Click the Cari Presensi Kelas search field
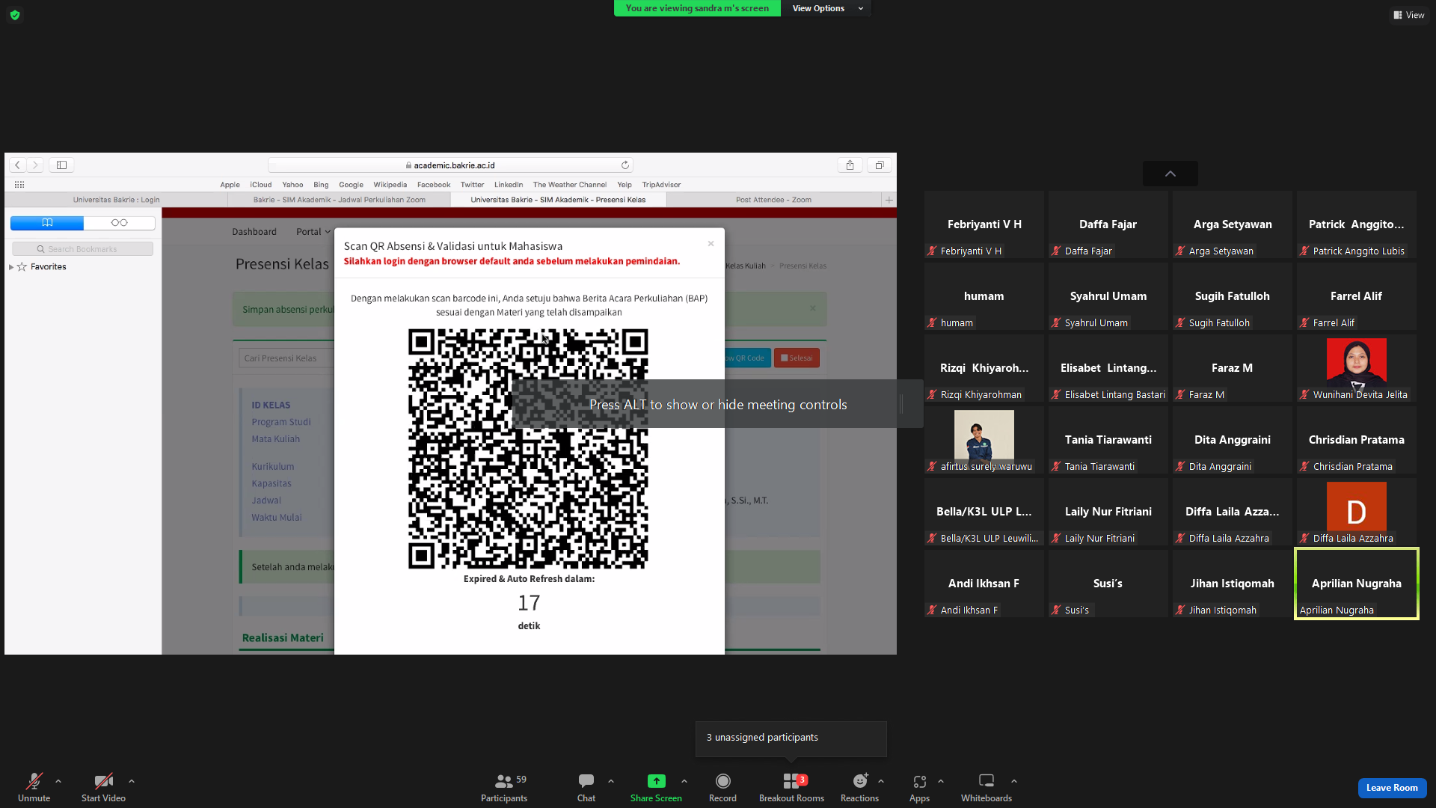 point(286,358)
